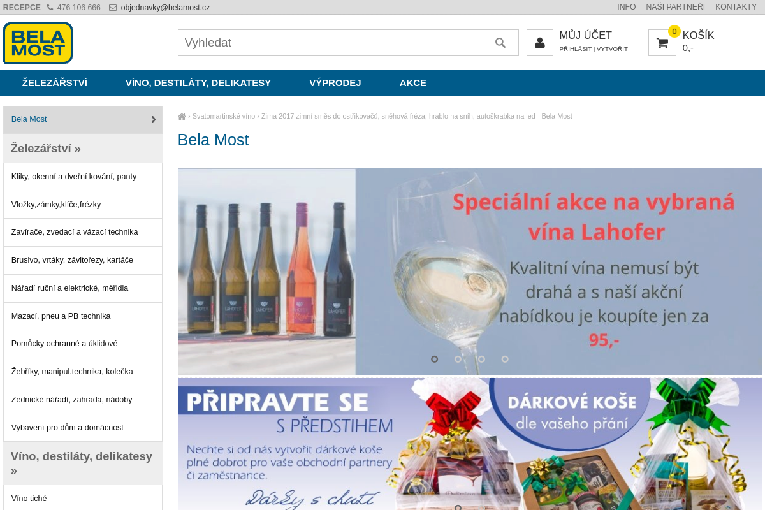Click the envelope email icon

pyautogui.click(x=113, y=8)
